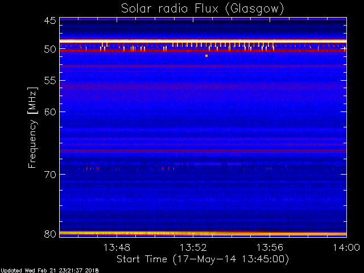
Task: Click the yellow band at 80 MHz
Action: [x=203, y=234]
